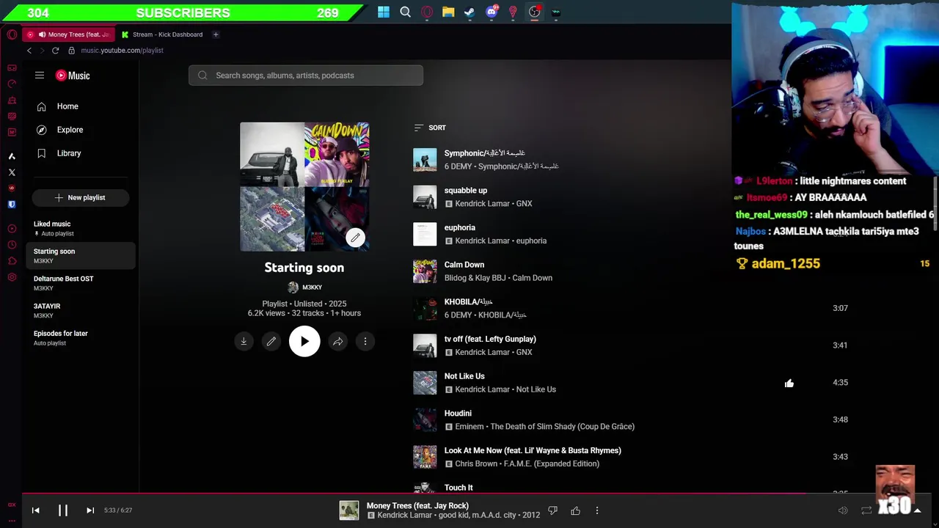This screenshot has width=939, height=528.
Task: Open Opera sidebar extensions cube icon
Action: coord(12,261)
